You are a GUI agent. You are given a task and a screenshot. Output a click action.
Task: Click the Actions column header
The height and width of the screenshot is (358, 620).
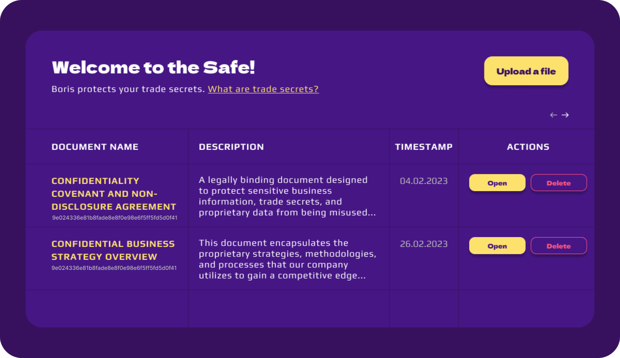[528, 147]
